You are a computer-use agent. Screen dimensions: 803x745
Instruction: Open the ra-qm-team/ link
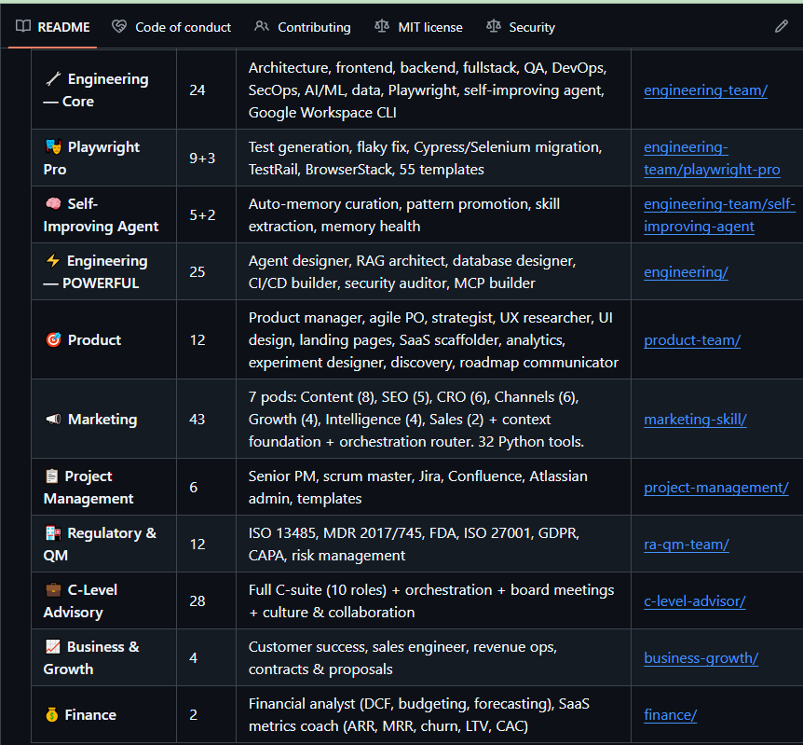[x=686, y=545]
